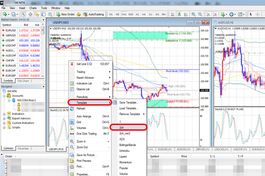Open the Charts menu
The width and height of the screenshot is (265, 176).
click(33, 8)
